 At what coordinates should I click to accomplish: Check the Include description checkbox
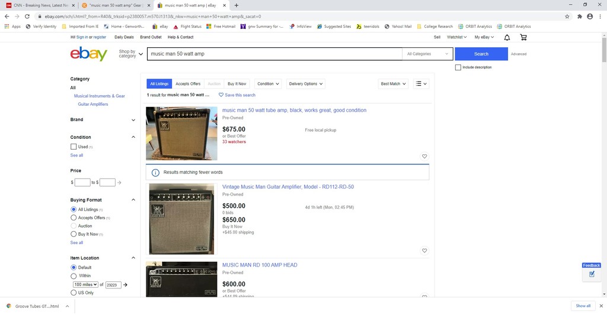click(x=458, y=67)
